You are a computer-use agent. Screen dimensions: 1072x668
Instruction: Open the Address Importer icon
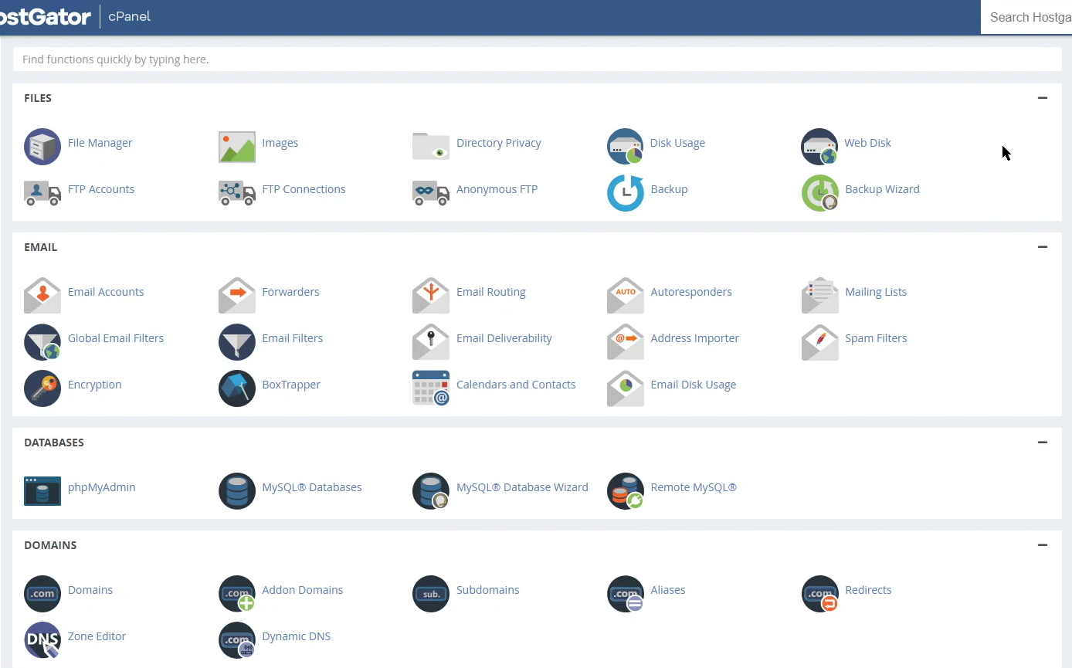click(626, 341)
